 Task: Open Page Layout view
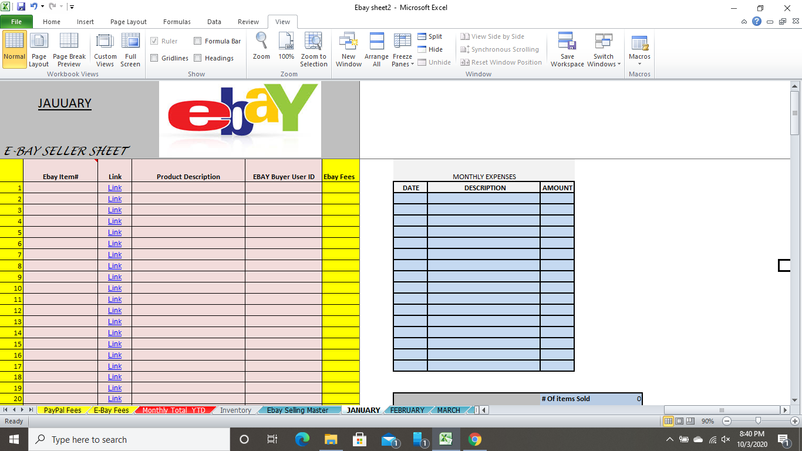[39, 49]
